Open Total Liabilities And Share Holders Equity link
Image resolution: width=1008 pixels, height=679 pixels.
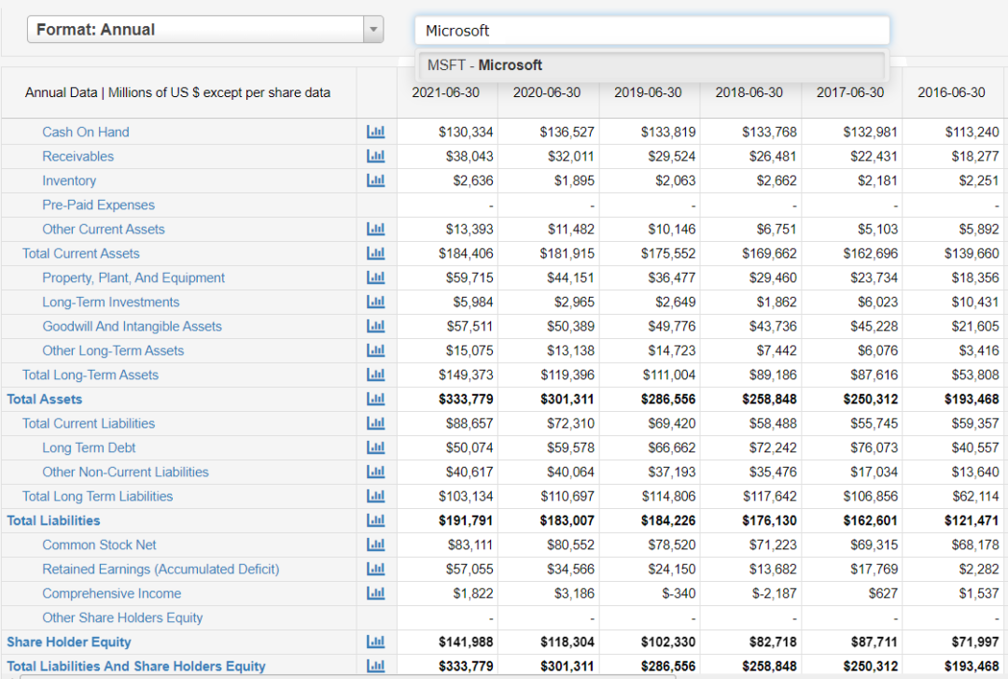pyautogui.click(x=136, y=666)
